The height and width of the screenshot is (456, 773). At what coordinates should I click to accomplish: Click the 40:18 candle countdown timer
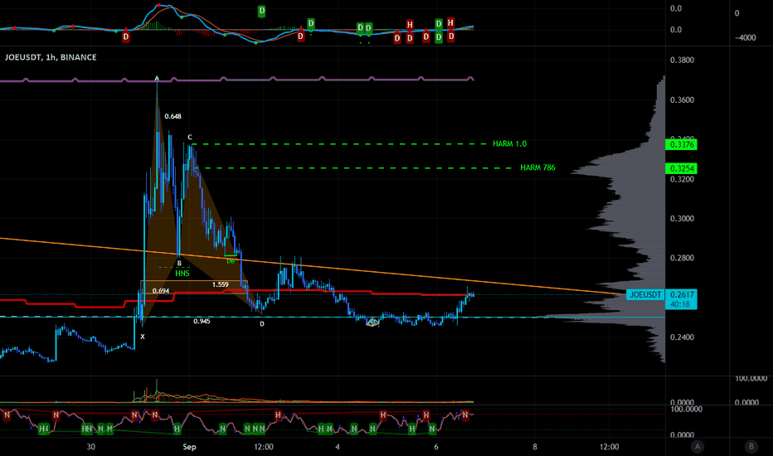681,304
